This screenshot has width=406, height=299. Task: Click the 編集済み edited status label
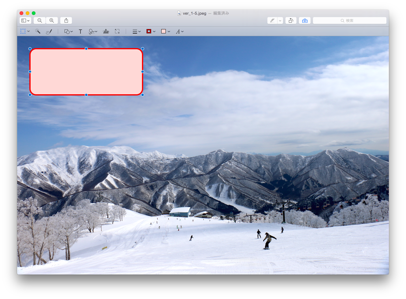(221, 13)
